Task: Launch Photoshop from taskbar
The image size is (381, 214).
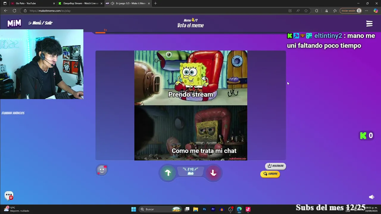Action: [x=204, y=209]
